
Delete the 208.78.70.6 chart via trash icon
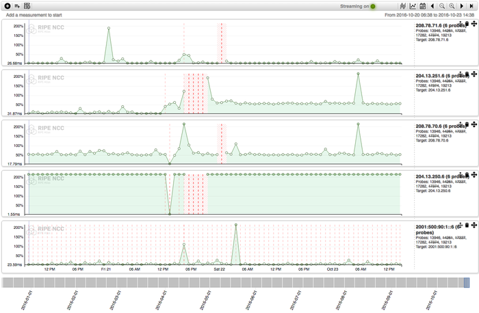(467, 124)
